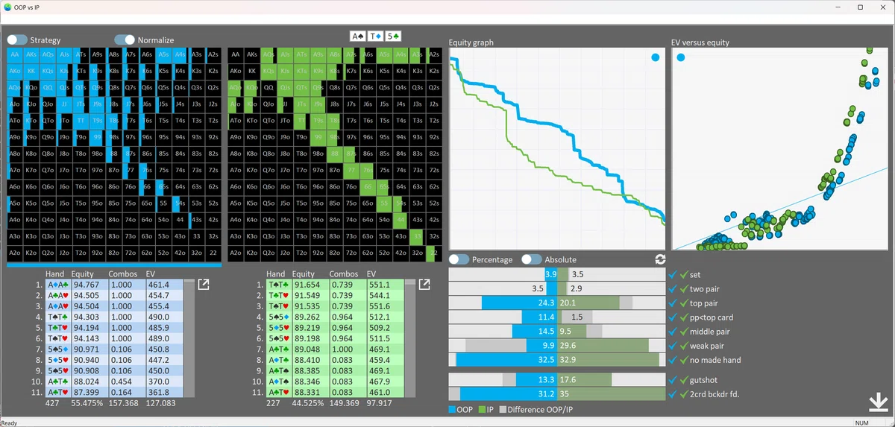The image size is (895, 427).
Task: Open the OOP hand table in a pop-out window
Action: pos(204,285)
